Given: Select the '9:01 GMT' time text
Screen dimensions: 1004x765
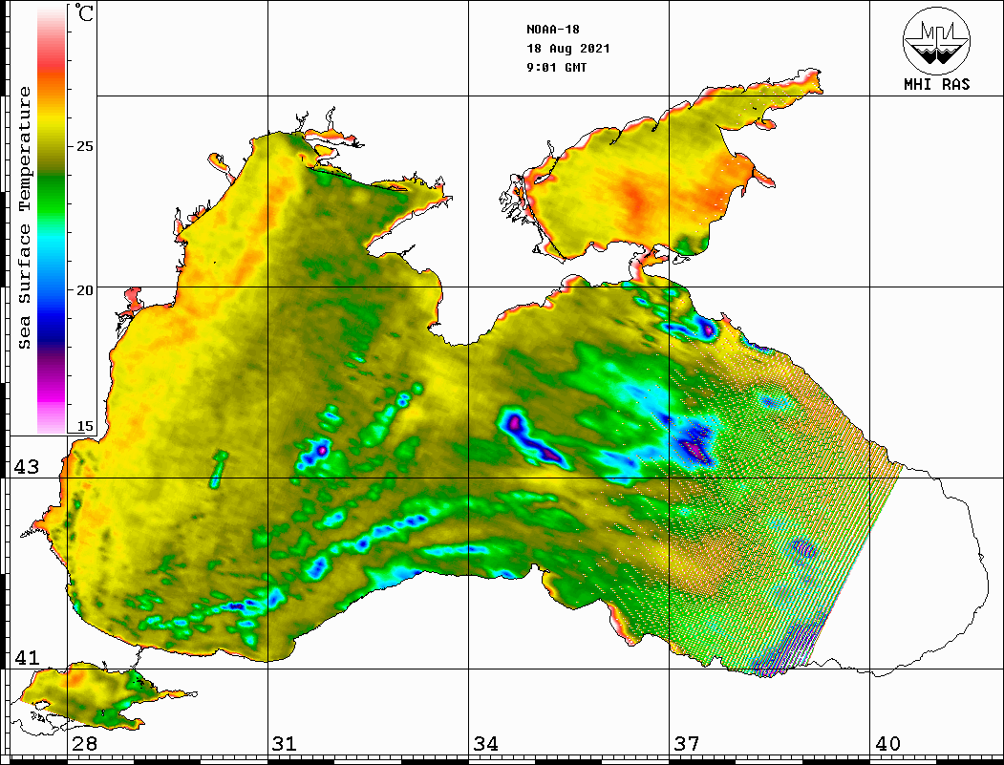Looking at the screenshot, I should 556,68.
